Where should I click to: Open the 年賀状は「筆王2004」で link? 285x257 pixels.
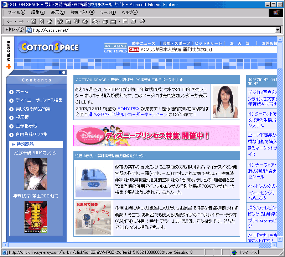click(x=36, y=196)
